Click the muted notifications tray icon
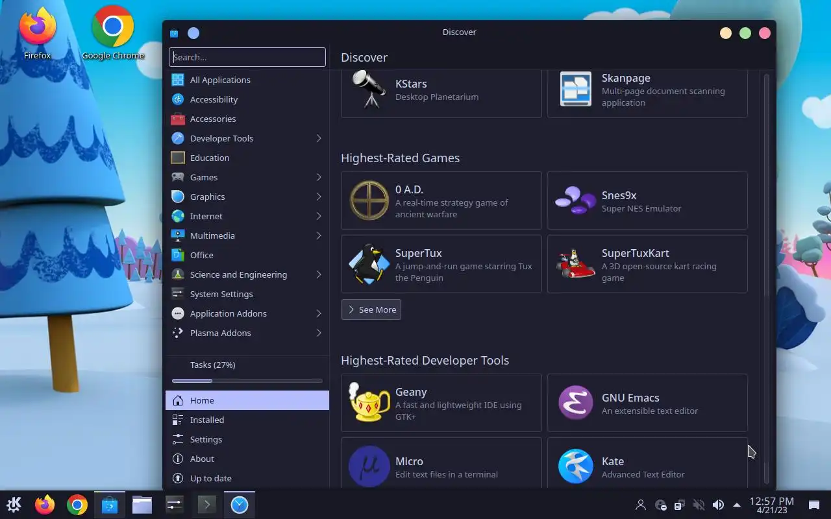The width and height of the screenshot is (831, 519). pyautogui.click(x=699, y=505)
